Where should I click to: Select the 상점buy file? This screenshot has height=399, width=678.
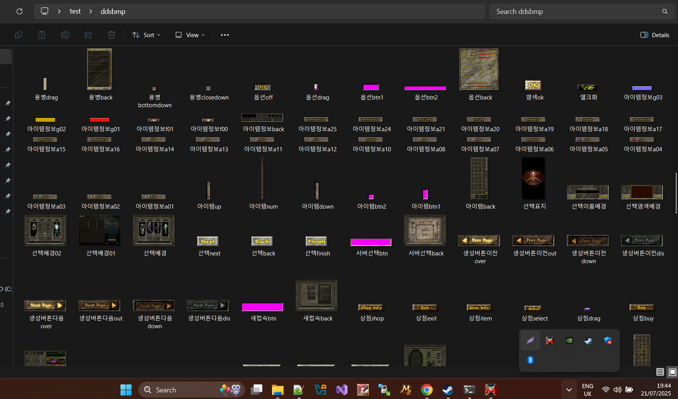643,313
